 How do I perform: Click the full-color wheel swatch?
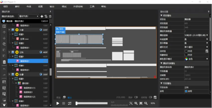[186, 59]
